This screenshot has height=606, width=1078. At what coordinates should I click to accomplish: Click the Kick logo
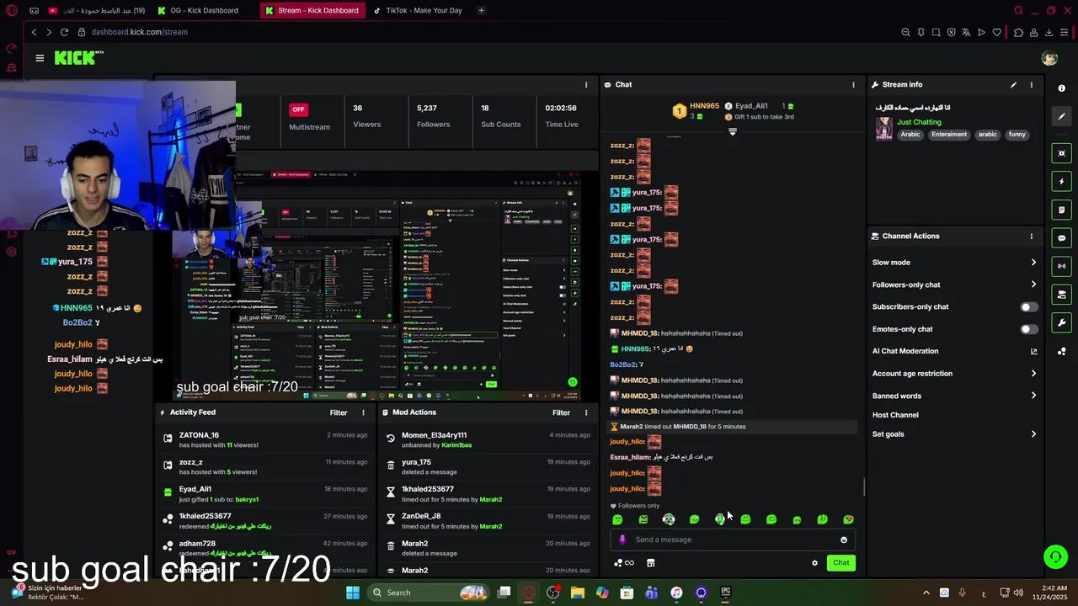pos(78,57)
